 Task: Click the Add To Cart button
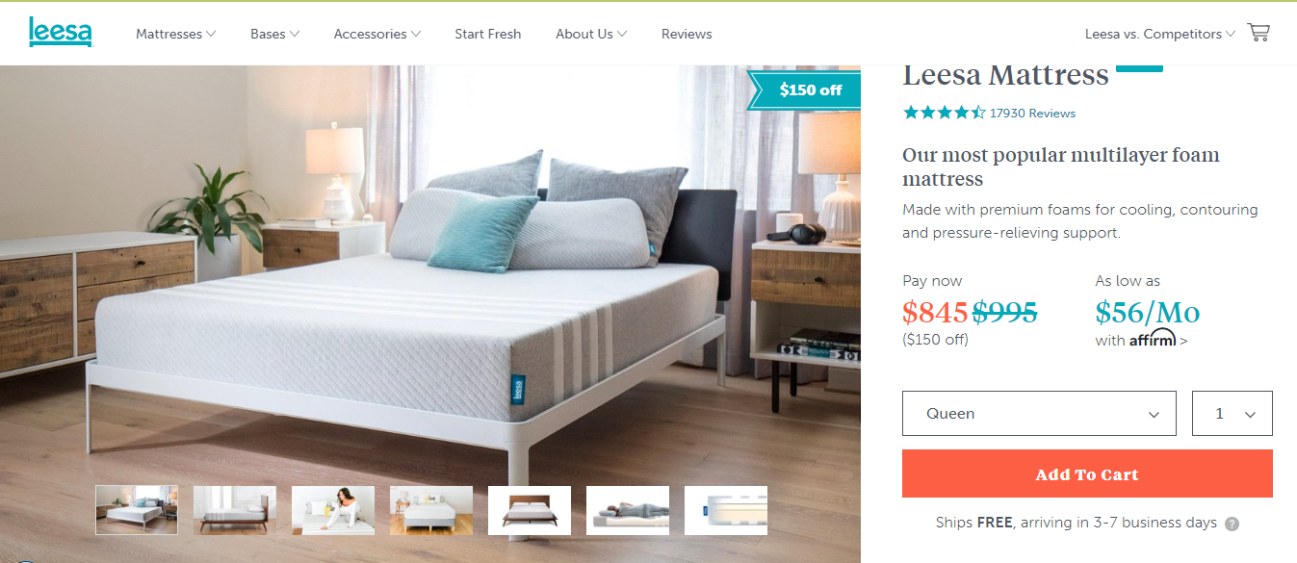pos(1087,473)
